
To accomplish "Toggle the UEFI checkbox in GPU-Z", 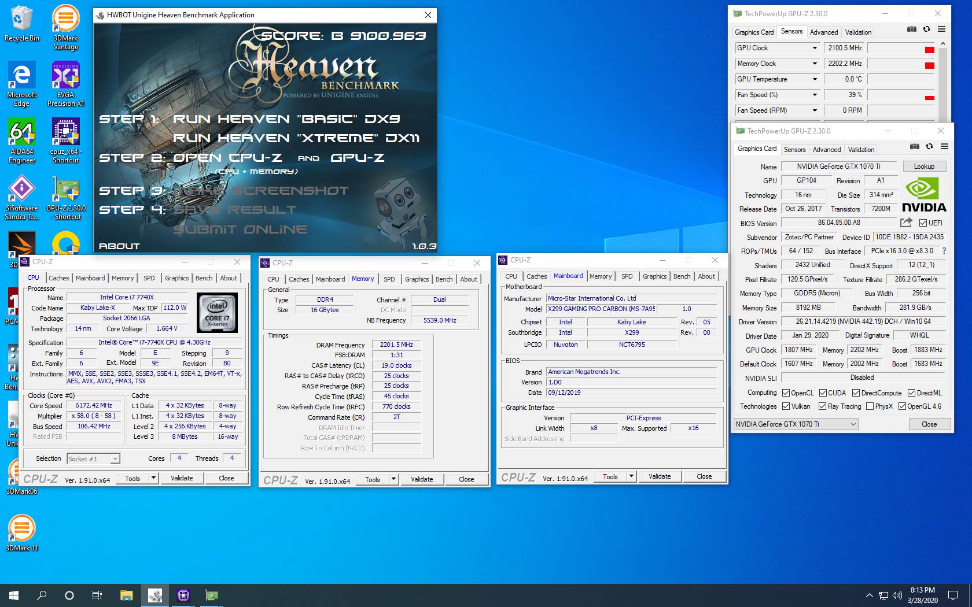I will click(923, 223).
